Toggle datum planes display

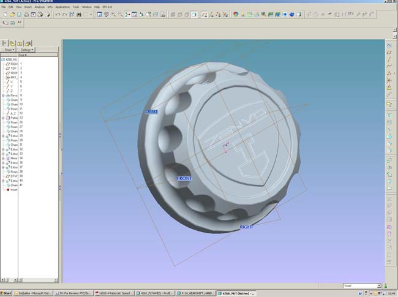point(205,15)
